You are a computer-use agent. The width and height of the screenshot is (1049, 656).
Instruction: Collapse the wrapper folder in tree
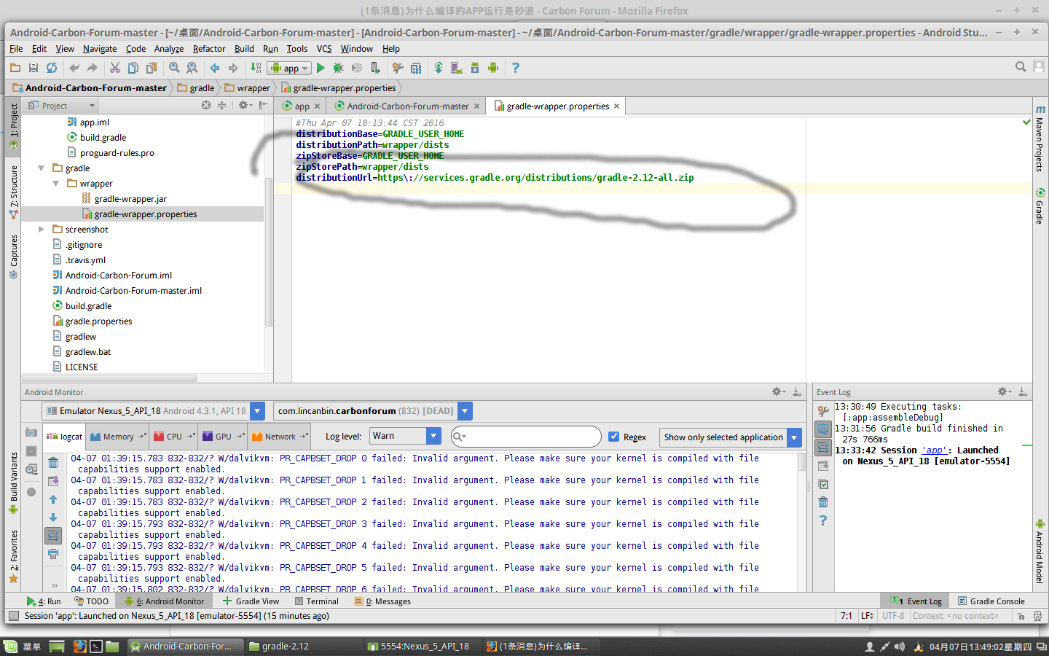point(56,184)
